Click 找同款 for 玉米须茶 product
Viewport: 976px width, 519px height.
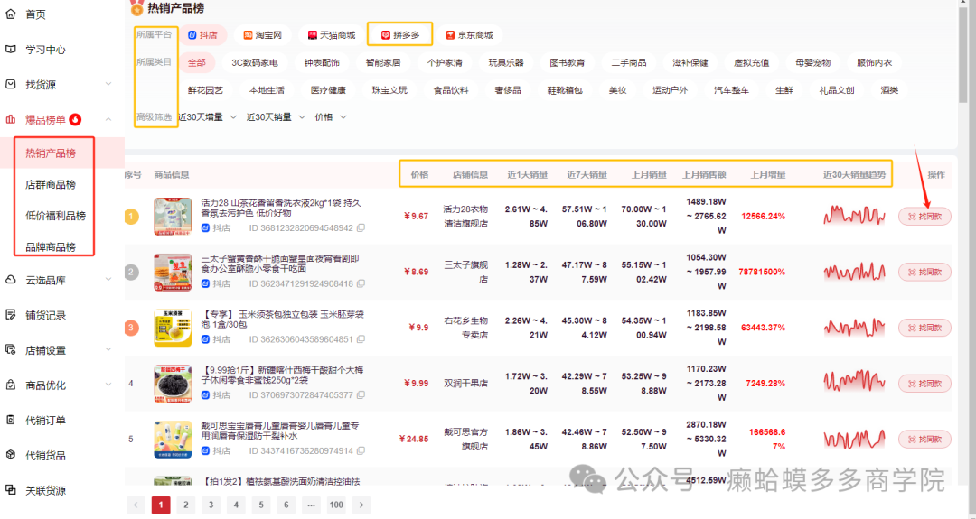(924, 328)
